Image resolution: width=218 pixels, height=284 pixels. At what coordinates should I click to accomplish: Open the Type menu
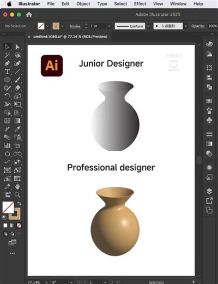tap(102, 4)
